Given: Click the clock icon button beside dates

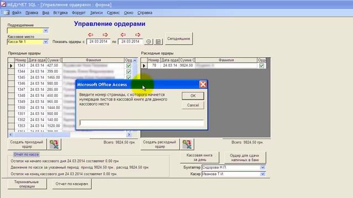Looking at the screenshot, I should pos(148,42).
